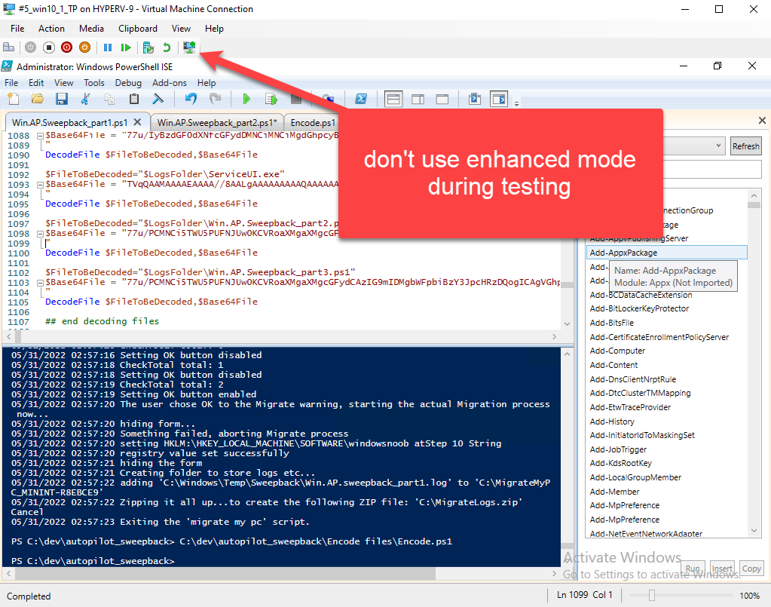Show the Command window icon

(x=475, y=99)
